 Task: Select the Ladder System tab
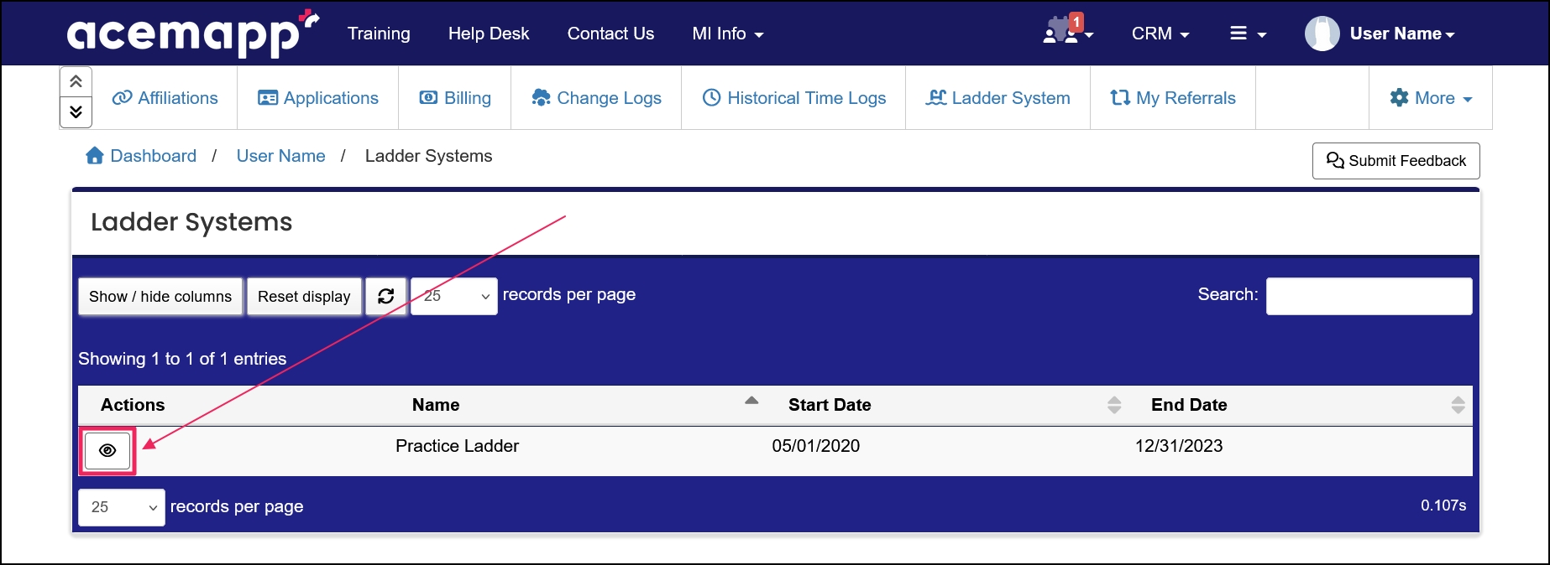998,98
